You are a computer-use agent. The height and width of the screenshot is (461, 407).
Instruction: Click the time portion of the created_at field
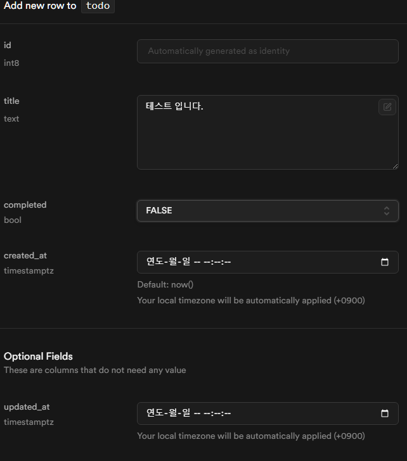216,262
